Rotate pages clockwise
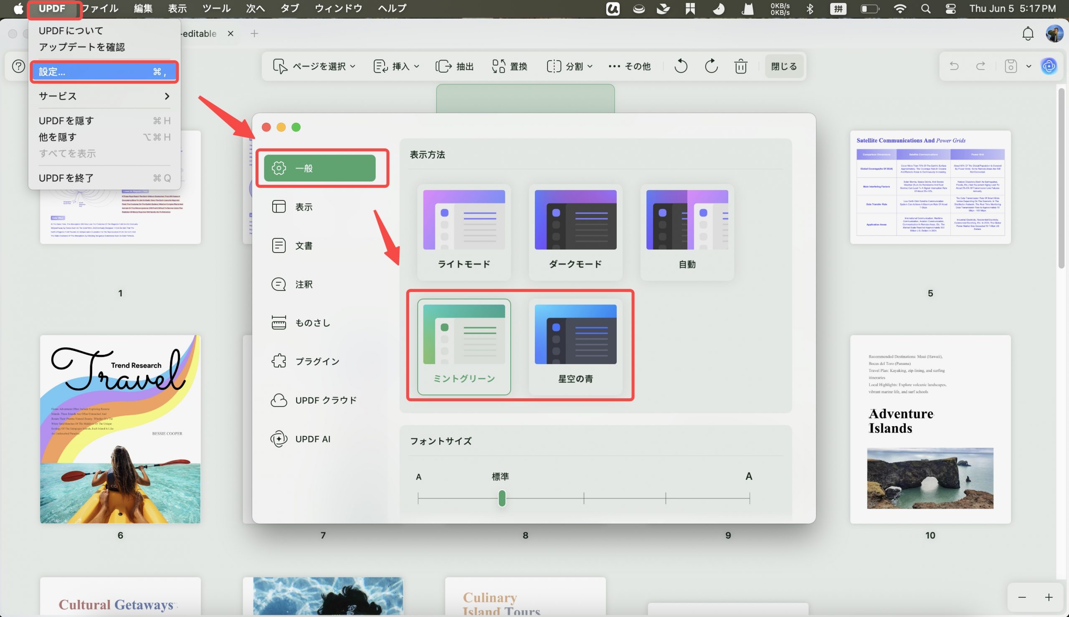Image resolution: width=1069 pixels, height=617 pixels. [x=711, y=66]
